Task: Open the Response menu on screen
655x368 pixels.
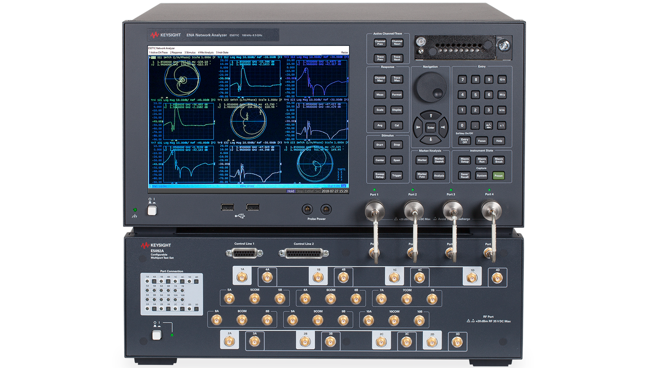Action: 176,53
